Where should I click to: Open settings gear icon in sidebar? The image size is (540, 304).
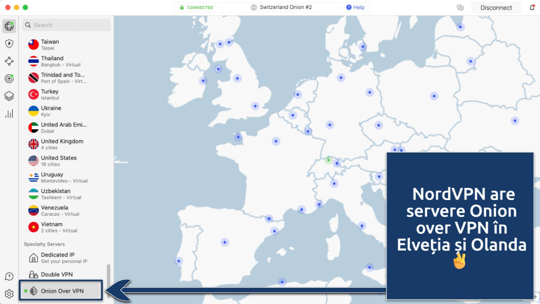pos(9,293)
